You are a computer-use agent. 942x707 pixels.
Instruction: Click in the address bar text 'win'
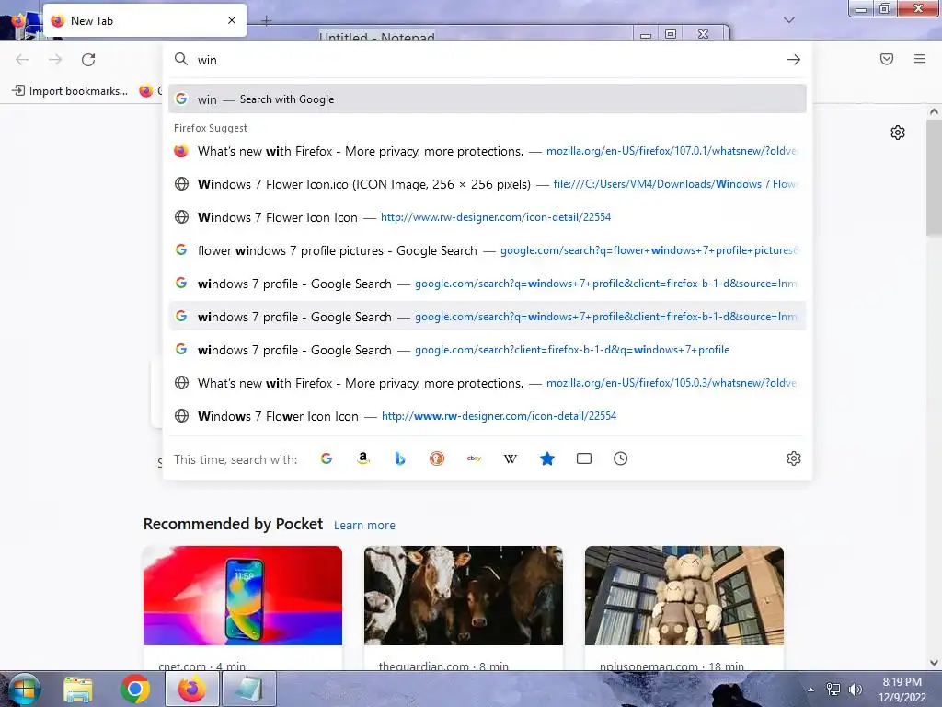(x=207, y=60)
